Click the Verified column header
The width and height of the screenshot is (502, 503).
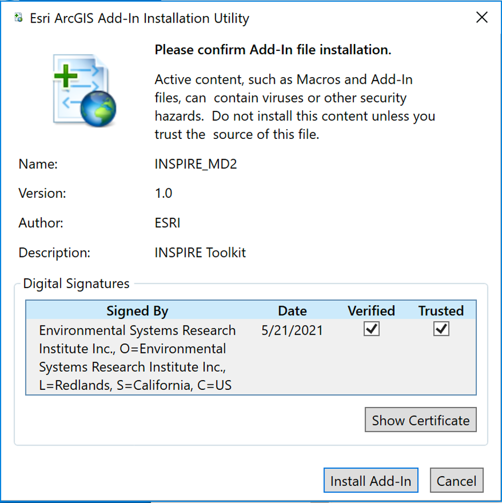[x=371, y=310]
